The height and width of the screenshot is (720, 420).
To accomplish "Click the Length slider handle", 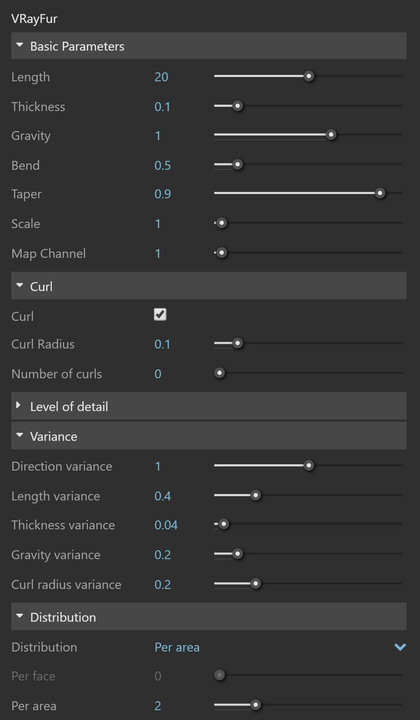I will pos(309,76).
